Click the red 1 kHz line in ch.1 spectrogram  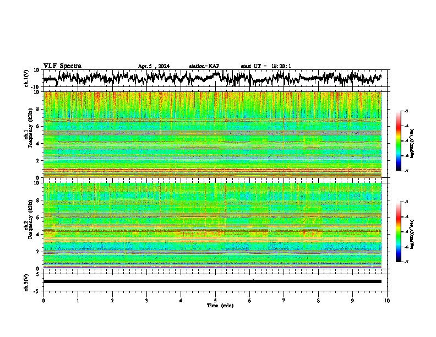click(212, 169)
